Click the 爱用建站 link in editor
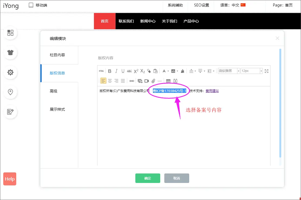This screenshot has width=301, height=200. [212, 91]
